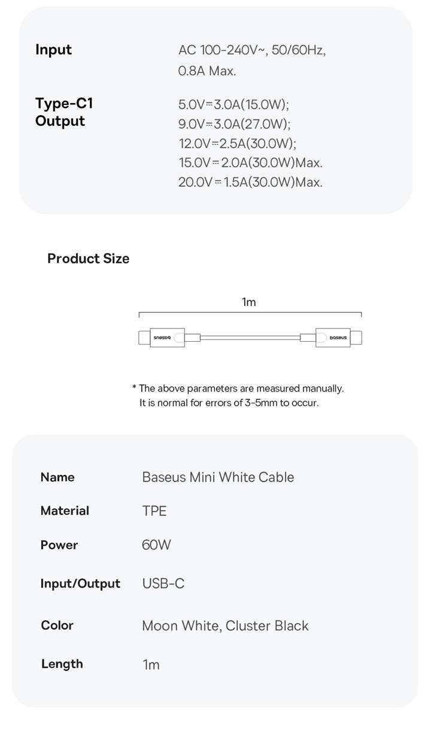Click the measurement error disclaimer note

click(x=238, y=396)
